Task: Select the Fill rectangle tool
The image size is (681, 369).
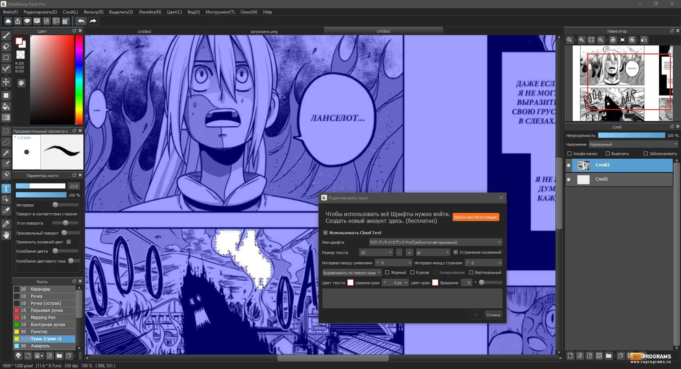Action: (x=6, y=95)
